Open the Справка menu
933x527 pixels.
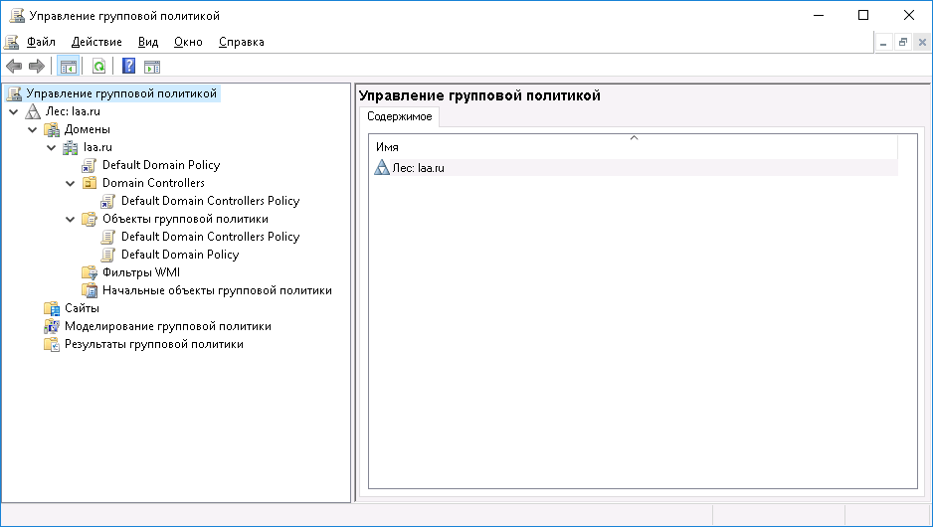[x=241, y=42]
